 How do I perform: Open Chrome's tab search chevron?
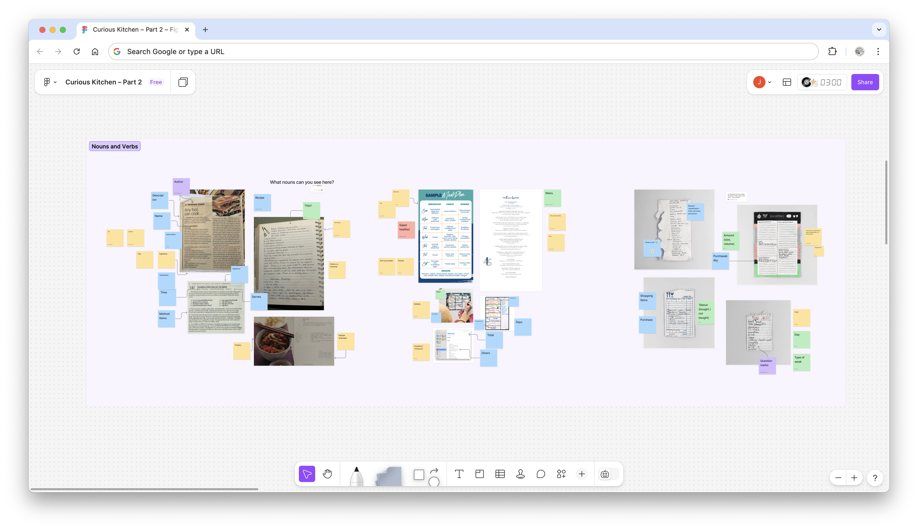point(878,30)
